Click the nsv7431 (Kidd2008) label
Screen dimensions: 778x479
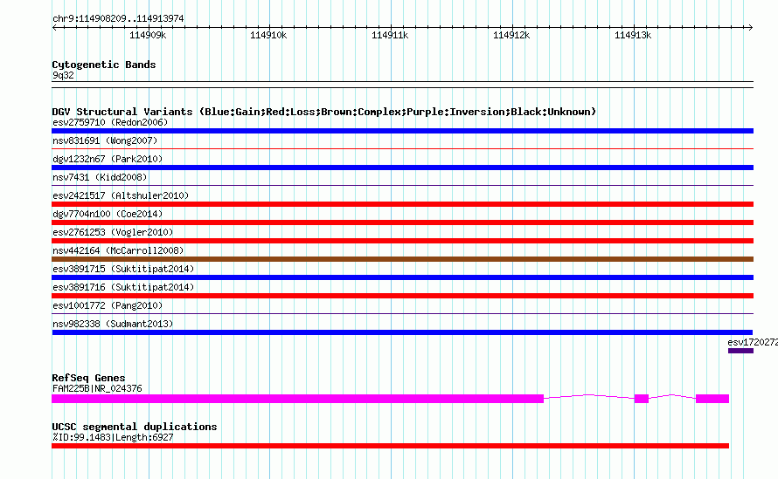(x=100, y=177)
